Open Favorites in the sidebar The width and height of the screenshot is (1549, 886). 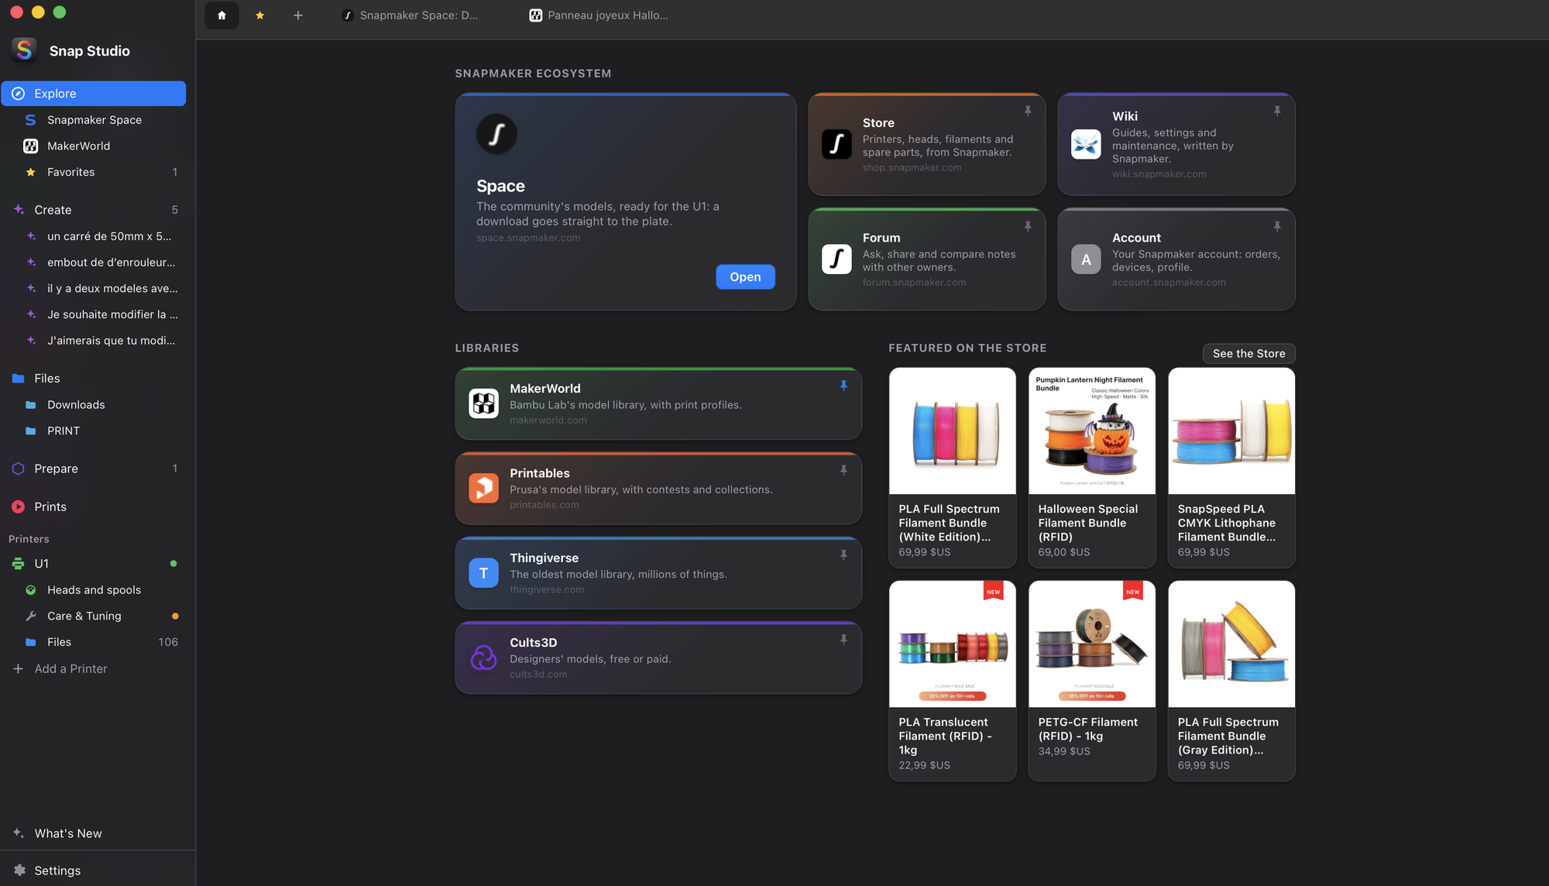[x=94, y=172]
